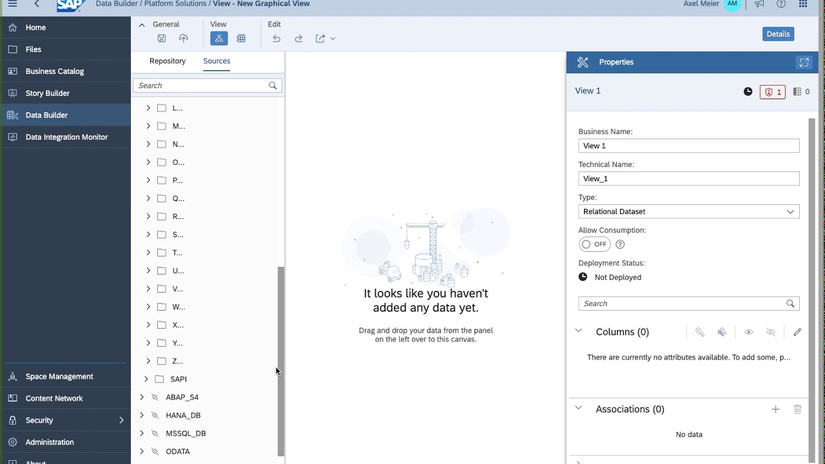Expand the MSSQL_DB connection
This screenshot has width=825, height=464.
142,433
